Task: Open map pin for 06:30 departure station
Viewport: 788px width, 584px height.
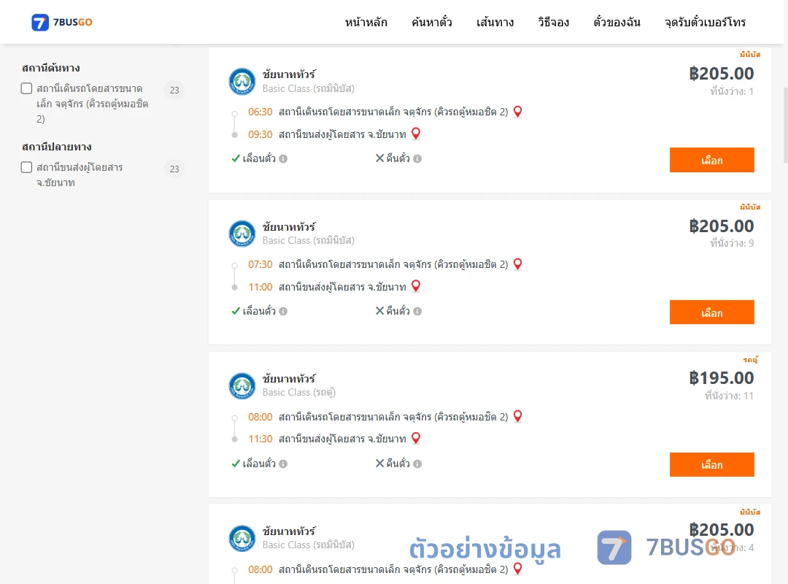Action: click(517, 112)
